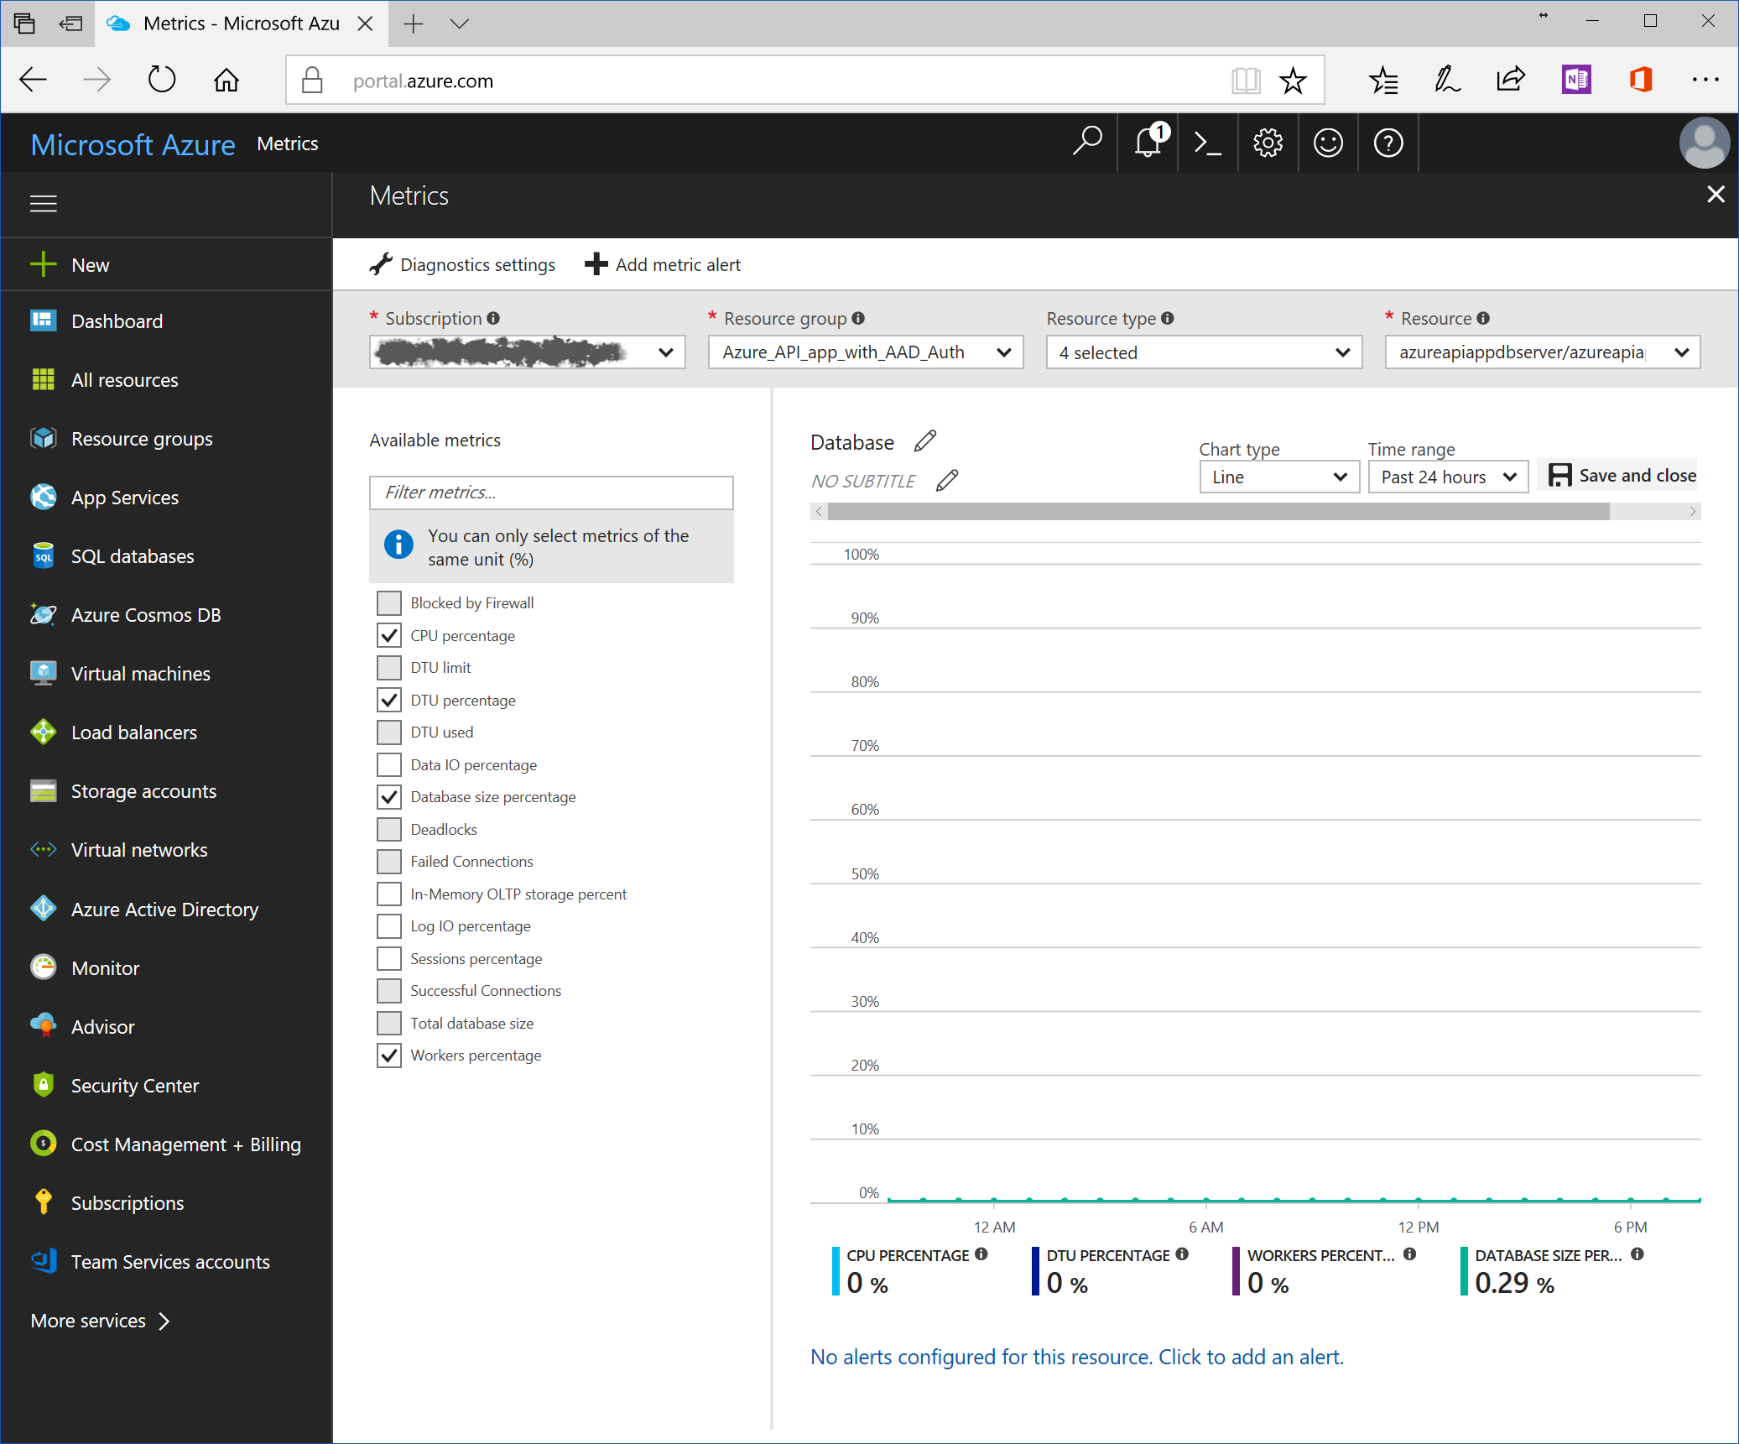
Task: Click Save and close button
Action: tap(1621, 476)
